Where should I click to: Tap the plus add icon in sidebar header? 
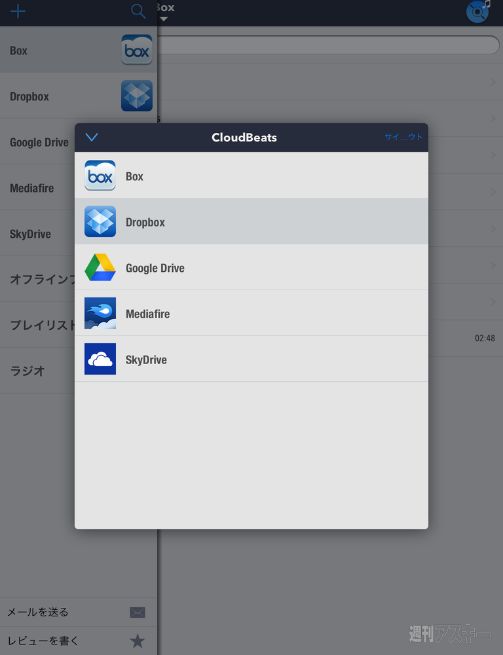[18, 11]
